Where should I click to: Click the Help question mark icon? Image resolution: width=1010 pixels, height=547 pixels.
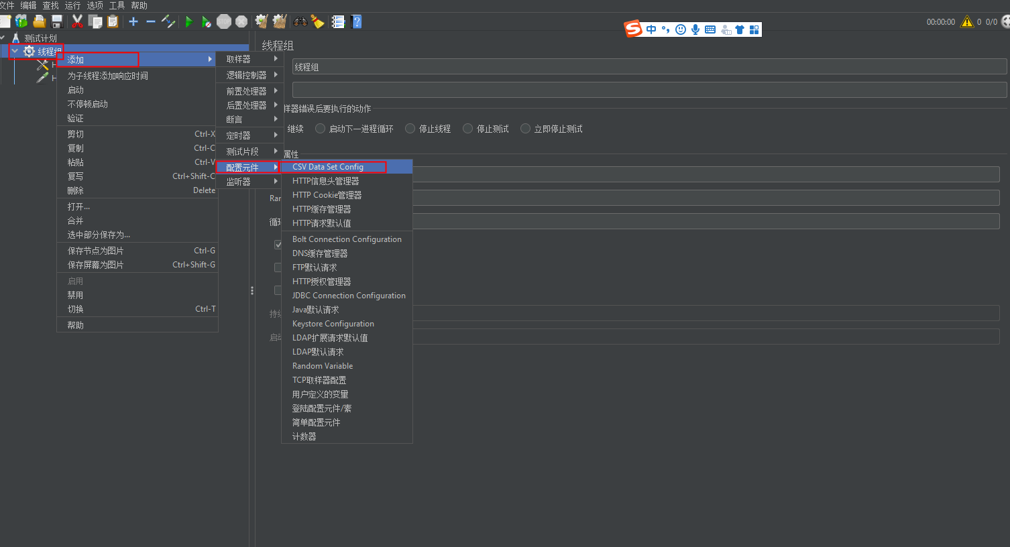click(357, 21)
